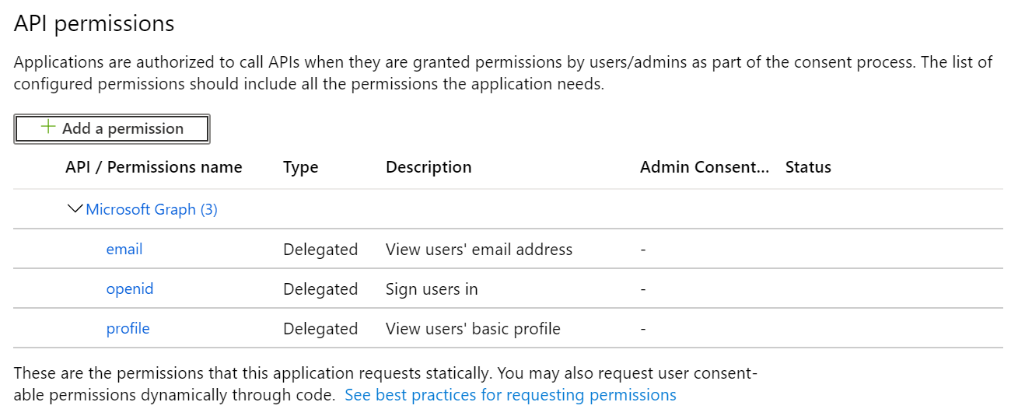Open See best practices for requesting permissions
The height and width of the screenshot is (409, 1018).
[x=510, y=395]
